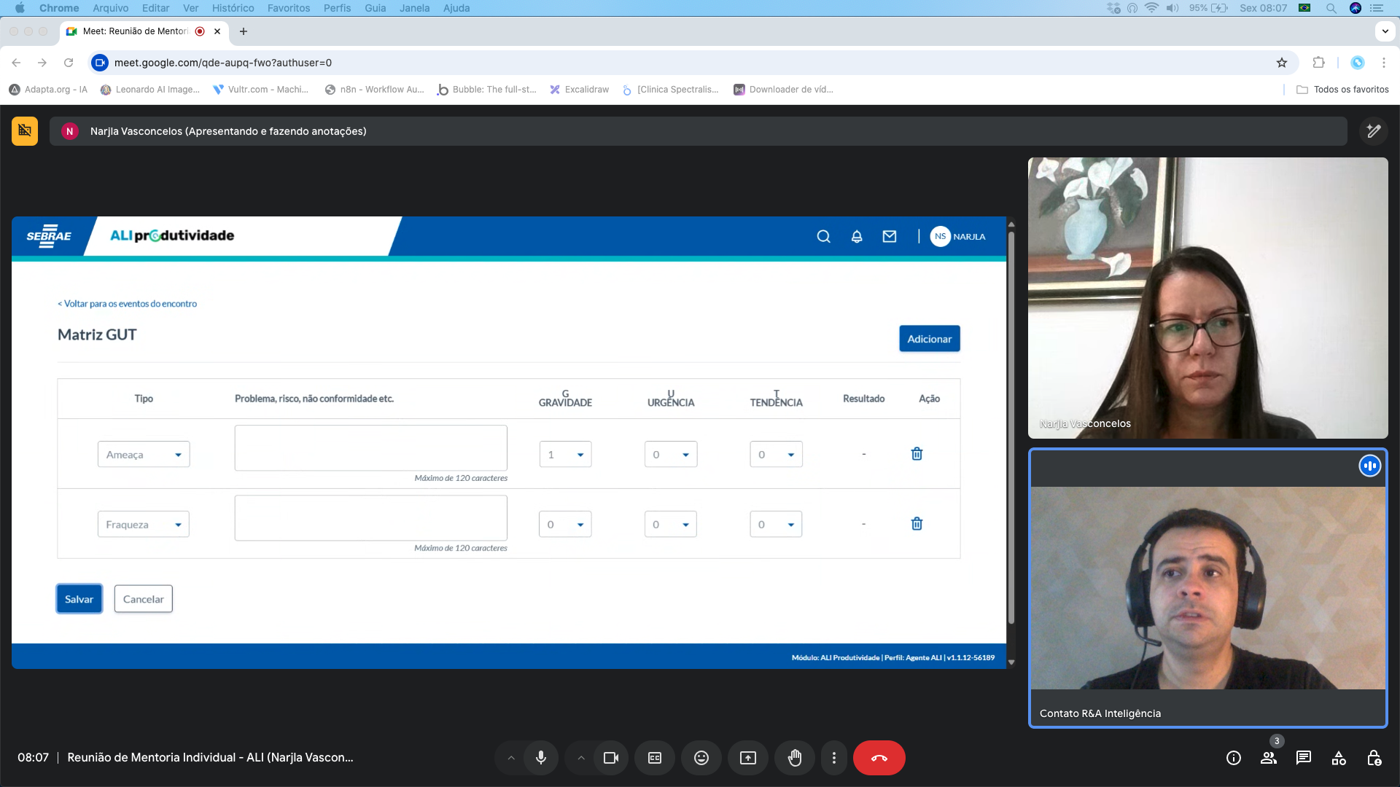Open the Meet activities icon
This screenshot has height=787, width=1400.
(1338, 758)
